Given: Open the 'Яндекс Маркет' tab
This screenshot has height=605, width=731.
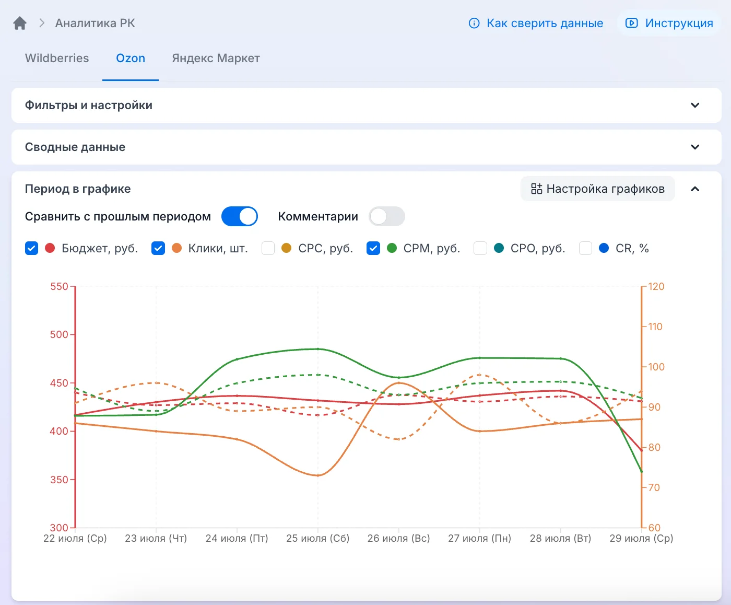Looking at the screenshot, I should (x=216, y=58).
